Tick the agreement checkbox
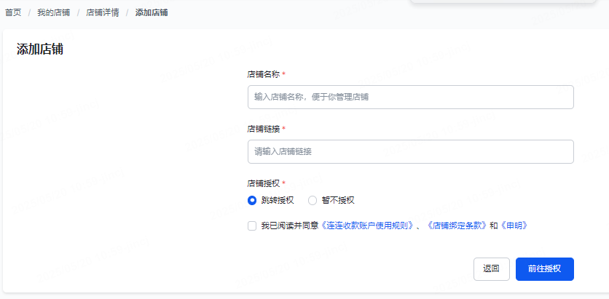The width and height of the screenshot is (609, 299). pos(252,226)
